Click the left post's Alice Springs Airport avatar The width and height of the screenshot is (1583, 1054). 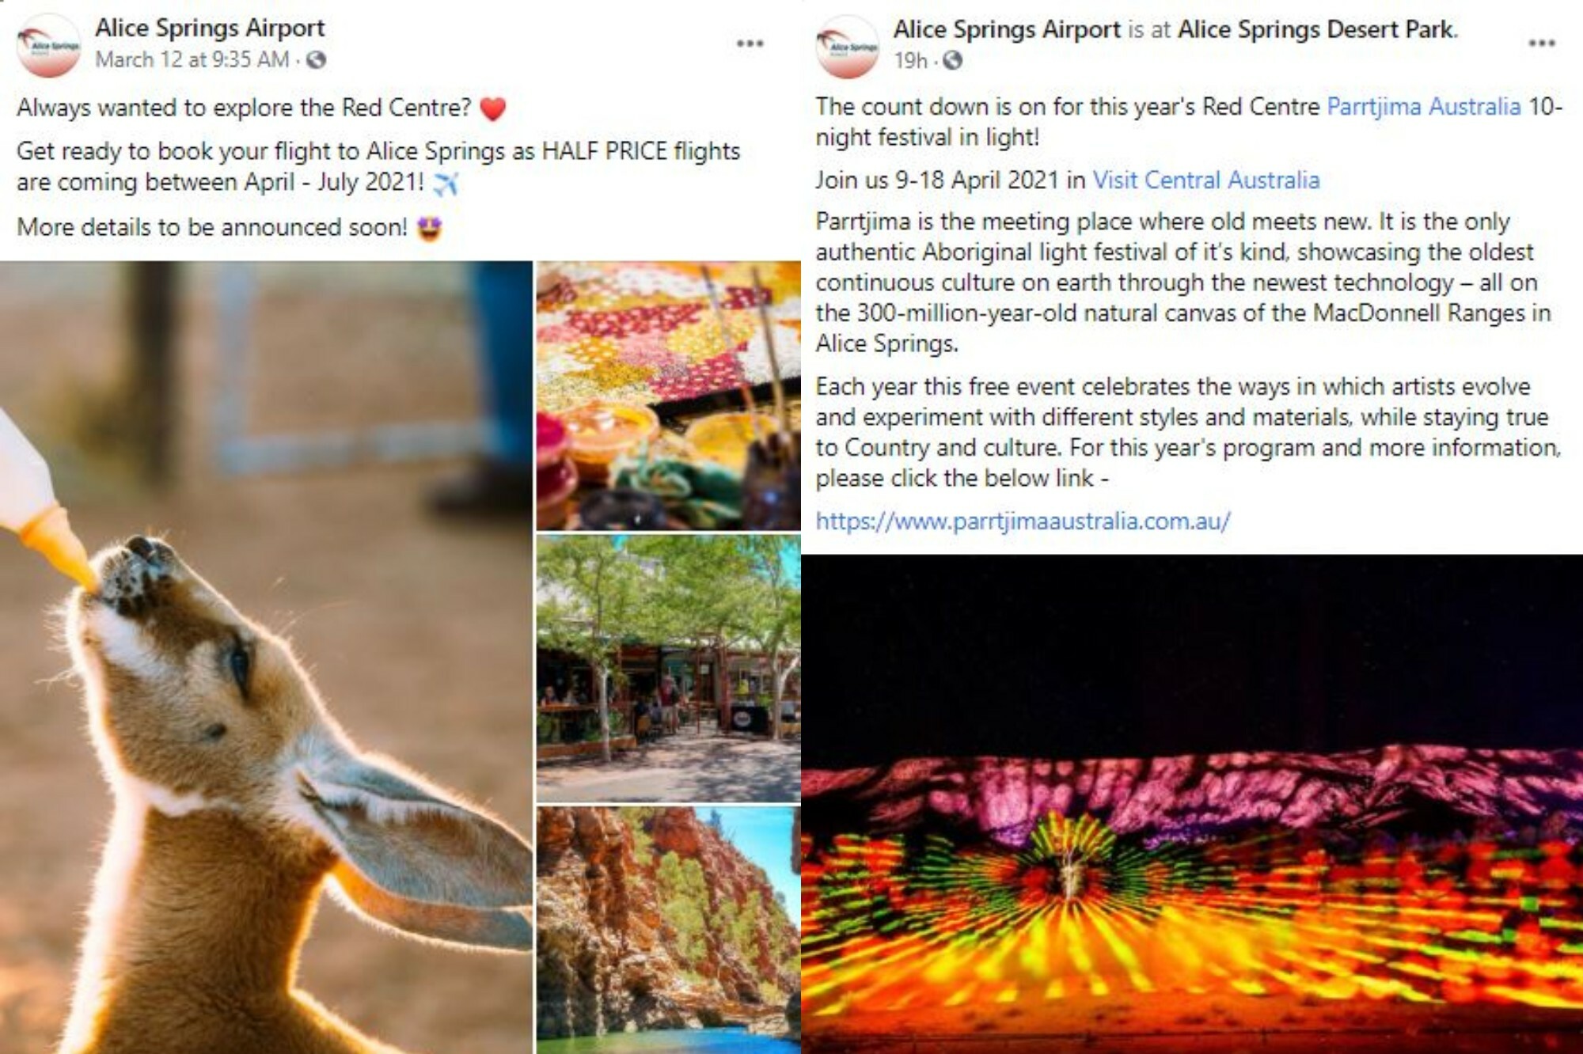point(49,46)
